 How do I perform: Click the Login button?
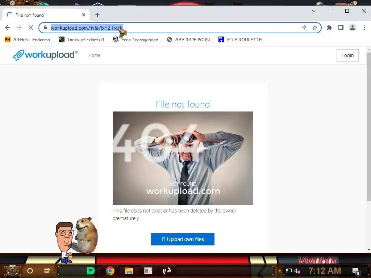click(x=347, y=55)
